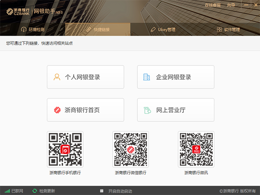Open the 网上营业厅 card

coord(175,110)
